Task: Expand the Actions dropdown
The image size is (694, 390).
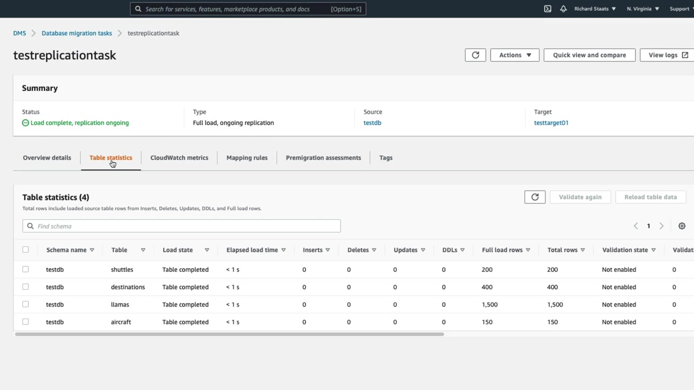Action: tap(515, 55)
